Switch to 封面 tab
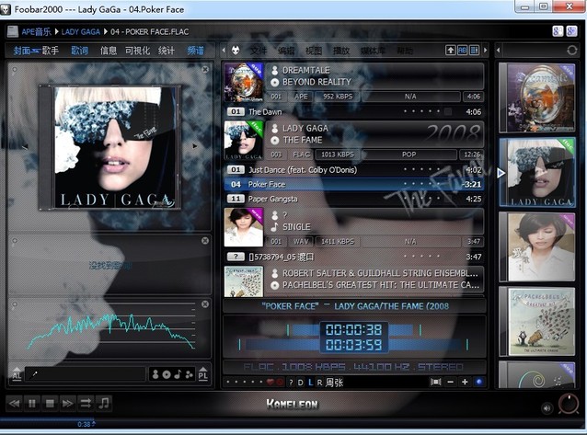The height and width of the screenshot is (435, 587). [x=22, y=51]
